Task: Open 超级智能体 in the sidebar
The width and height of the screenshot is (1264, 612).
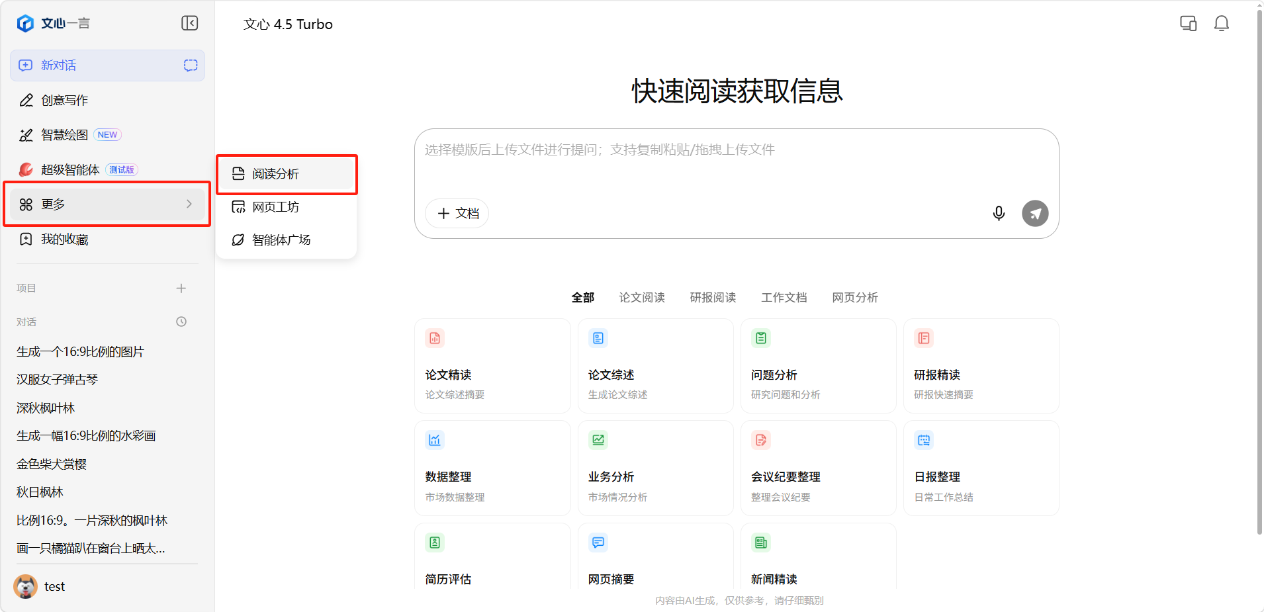Action: click(x=107, y=169)
